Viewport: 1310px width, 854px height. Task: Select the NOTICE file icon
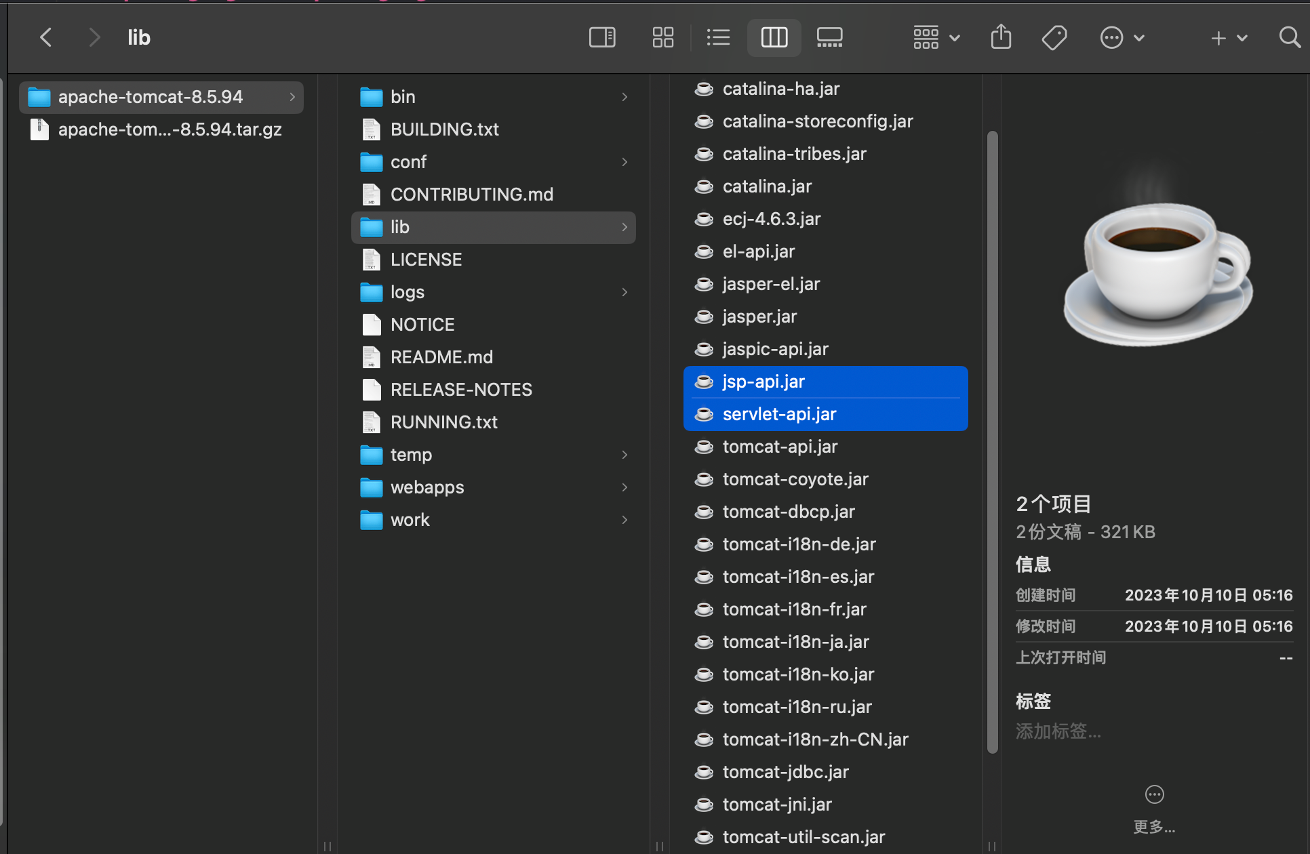click(372, 325)
